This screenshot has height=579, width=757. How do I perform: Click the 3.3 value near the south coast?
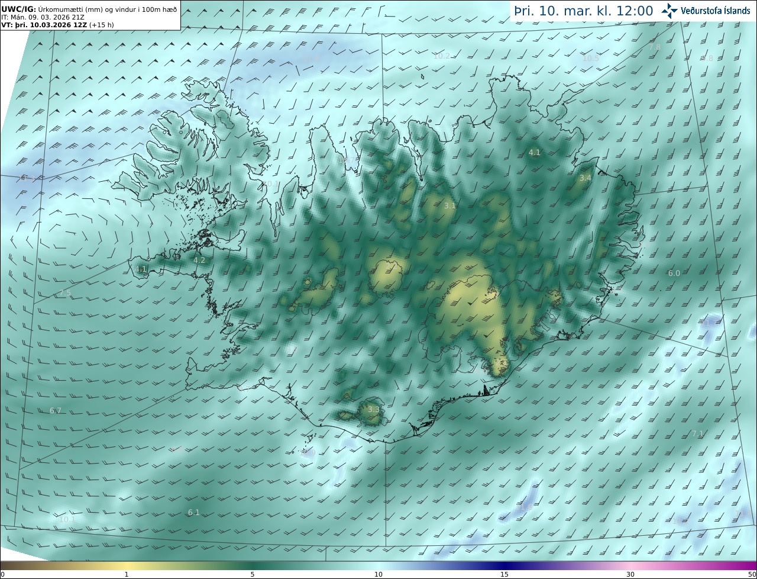point(374,409)
